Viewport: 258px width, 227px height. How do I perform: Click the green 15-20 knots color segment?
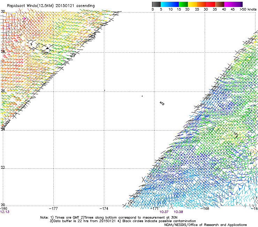point(183,4)
